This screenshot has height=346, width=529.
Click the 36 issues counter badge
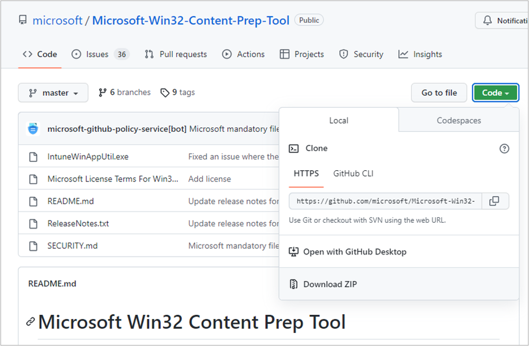tap(122, 54)
